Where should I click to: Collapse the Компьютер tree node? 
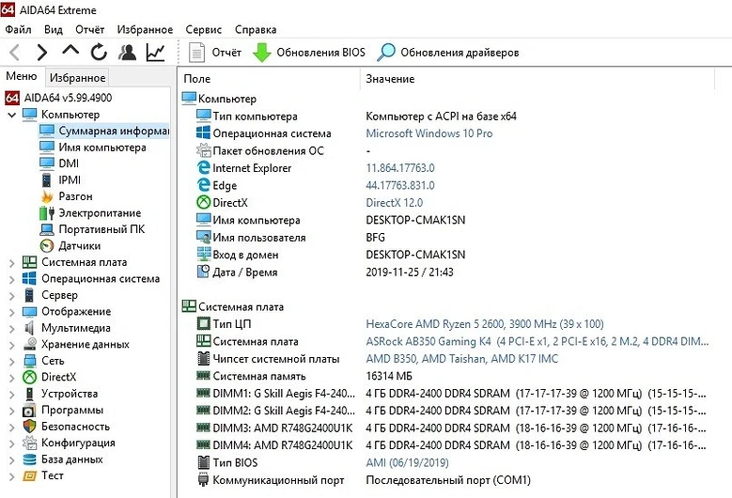click(11, 115)
